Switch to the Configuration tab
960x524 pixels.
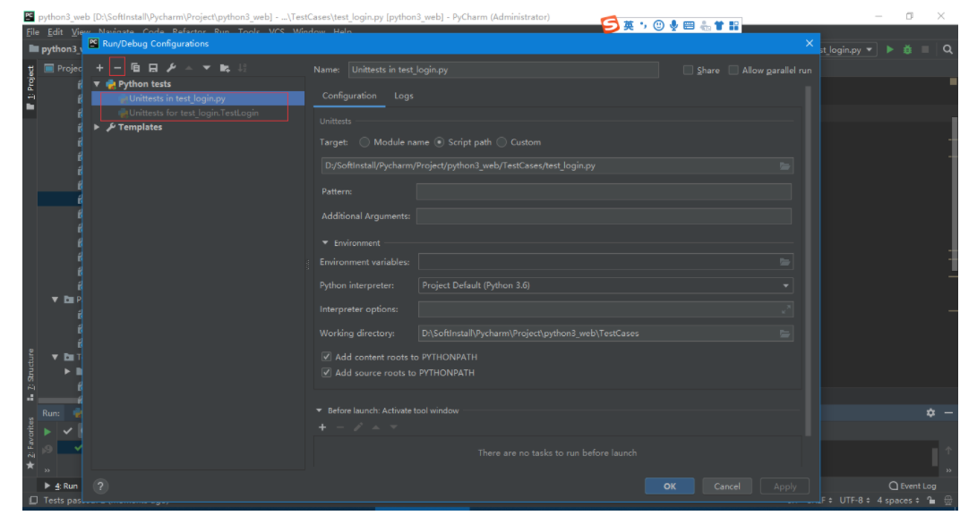pos(349,96)
